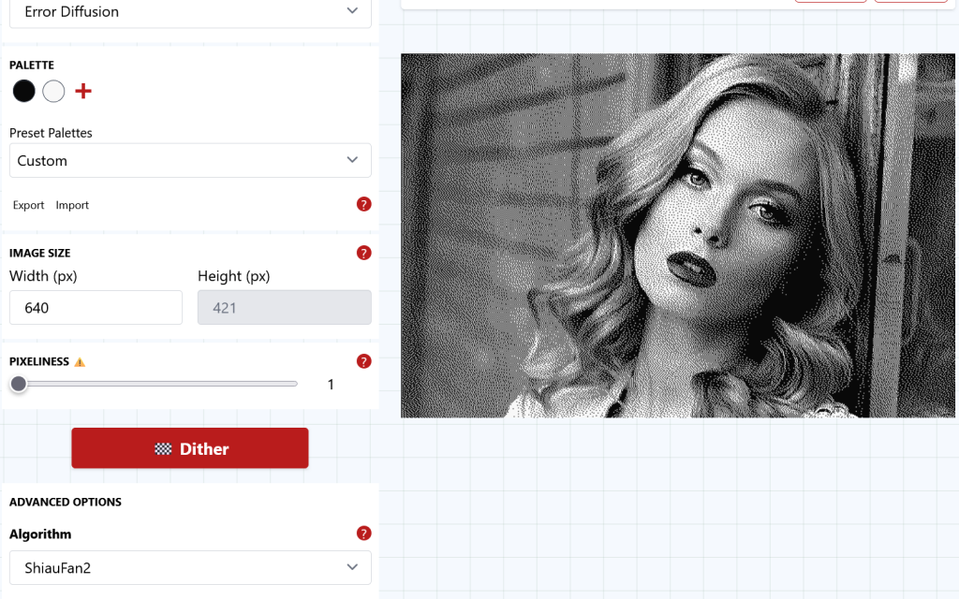959x599 pixels.
Task: Select the black palette color swatch
Action: pos(24,91)
